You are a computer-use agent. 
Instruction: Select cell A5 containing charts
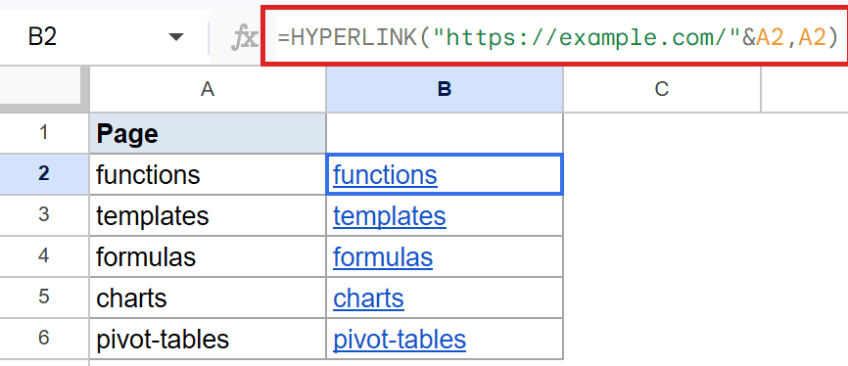tap(208, 297)
